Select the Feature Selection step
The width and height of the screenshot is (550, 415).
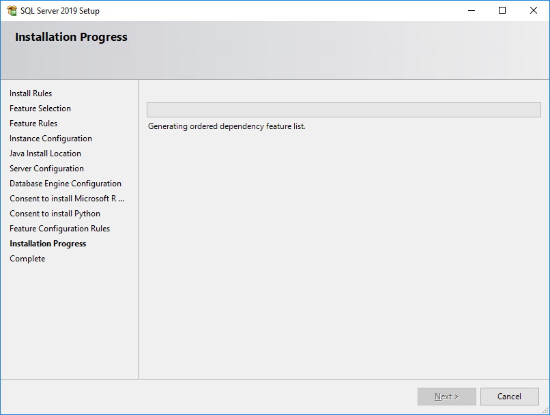(x=40, y=109)
